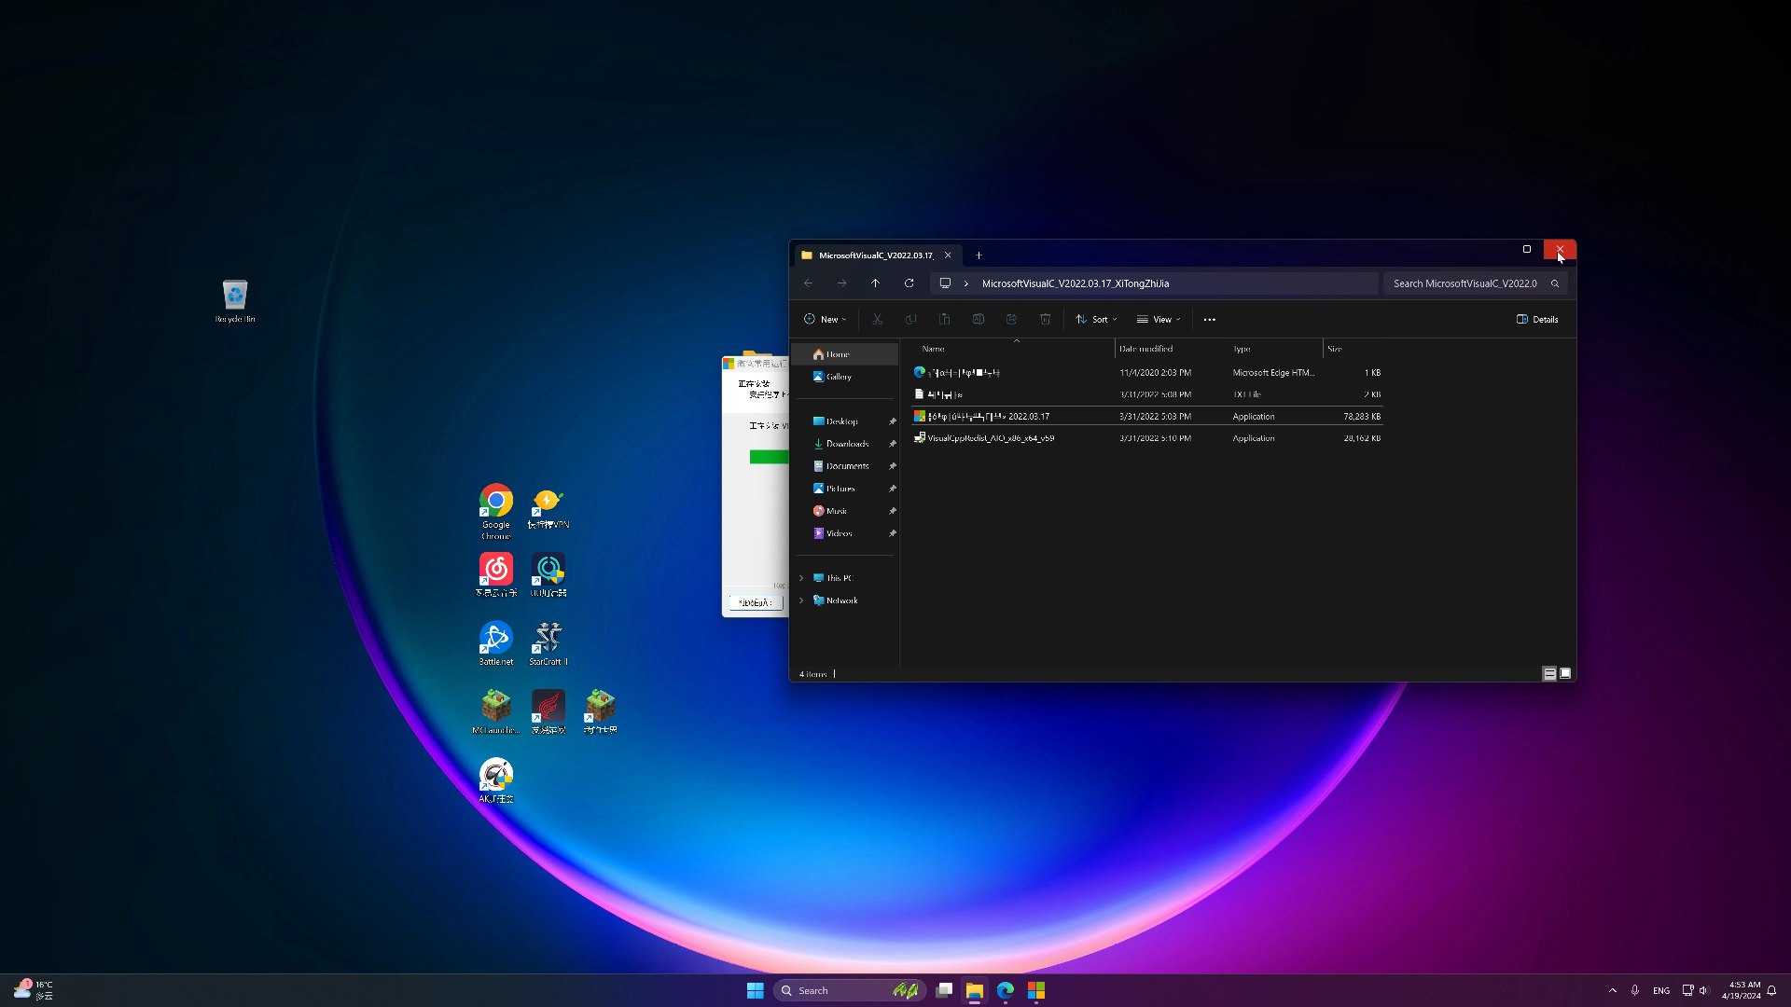This screenshot has height=1007, width=1791.
Task: Switch to details list view toggle
Action: click(x=1549, y=673)
